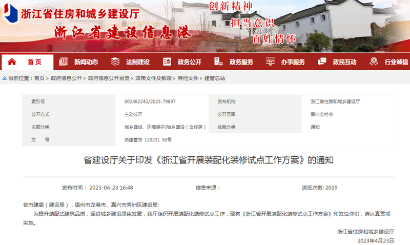The width and height of the screenshot is (410, 245).
Task: Open the 办事服务 menu item
Action: (293, 62)
